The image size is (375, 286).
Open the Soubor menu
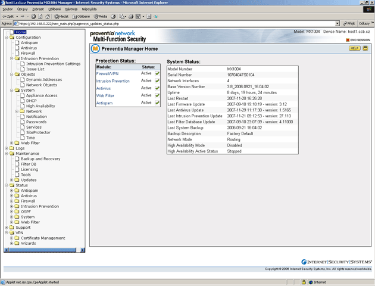pos(7,10)
